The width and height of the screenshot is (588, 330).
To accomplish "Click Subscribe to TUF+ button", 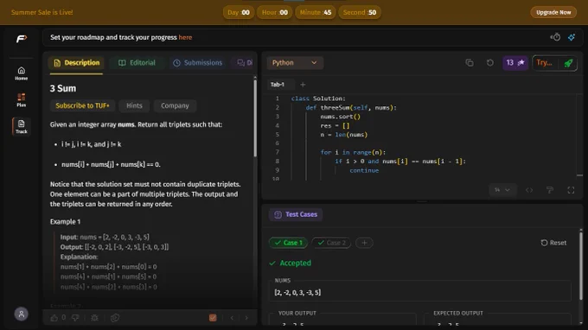I will coord(82,105).
